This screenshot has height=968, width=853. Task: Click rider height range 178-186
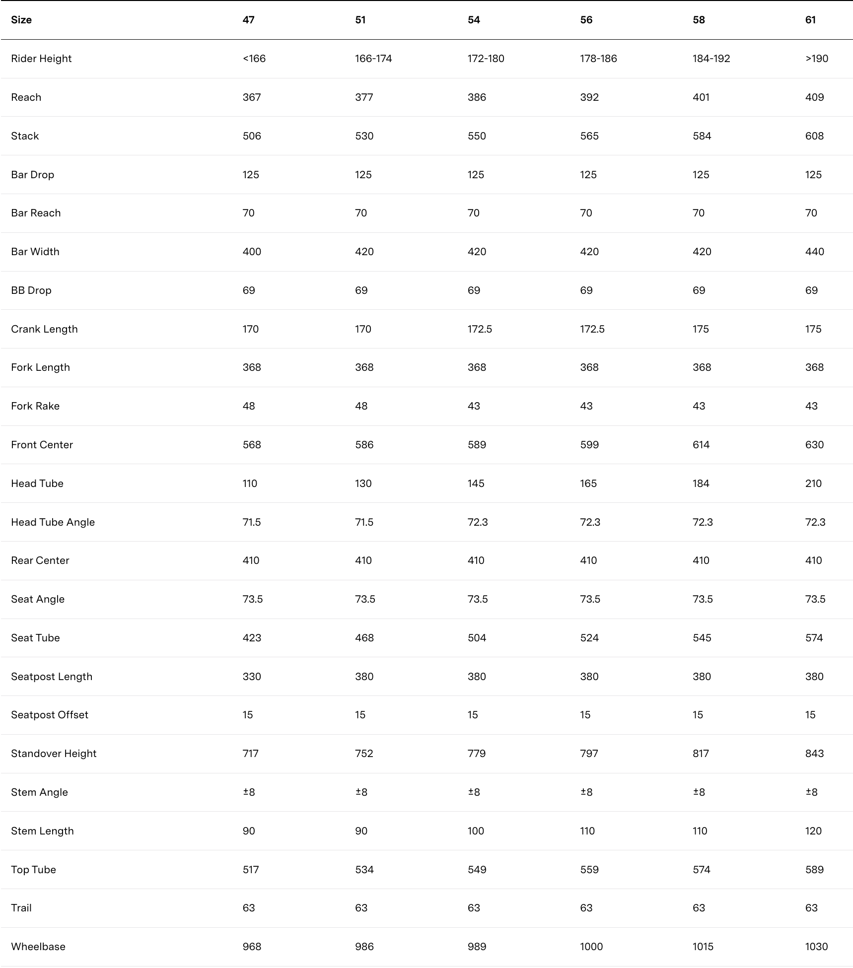pyautogui.click(x=598, y=59)
